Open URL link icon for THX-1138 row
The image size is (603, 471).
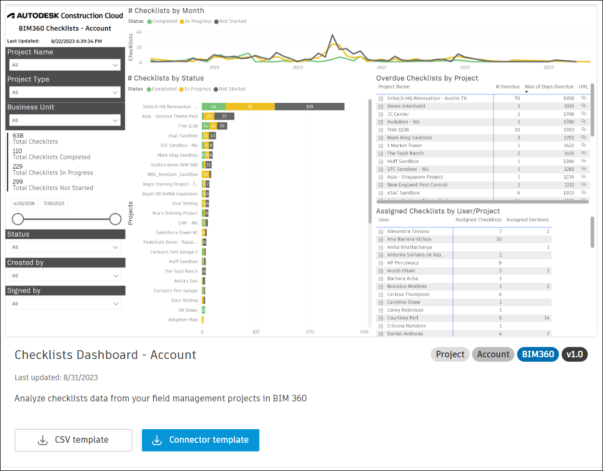pyautogui.click(x=583, y=129)
